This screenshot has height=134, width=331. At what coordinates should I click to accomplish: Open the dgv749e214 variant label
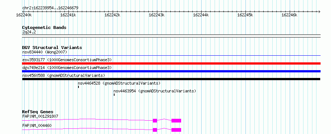click(67, 68)
